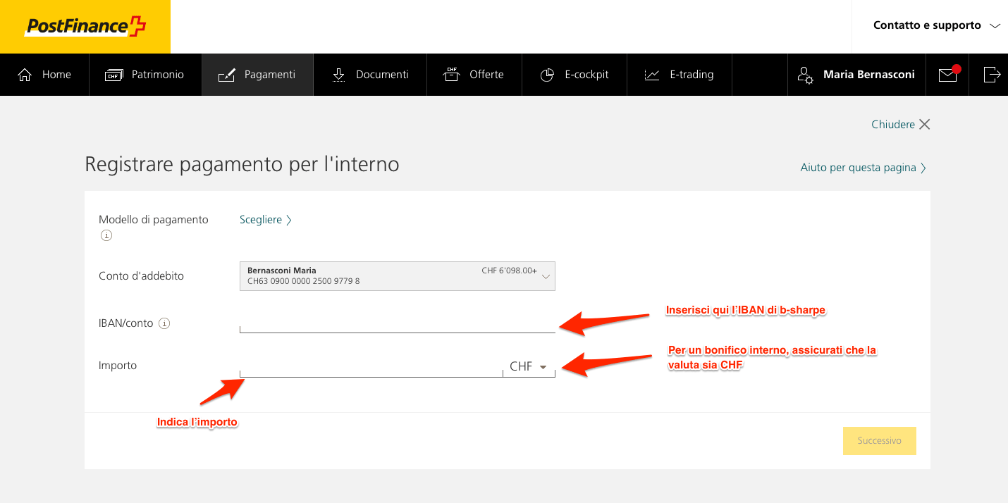Image resolution: width=1008 pixels, height=503 pixels.
Task: Click info icon next to IBAN/conto
Action: [164, 324]
